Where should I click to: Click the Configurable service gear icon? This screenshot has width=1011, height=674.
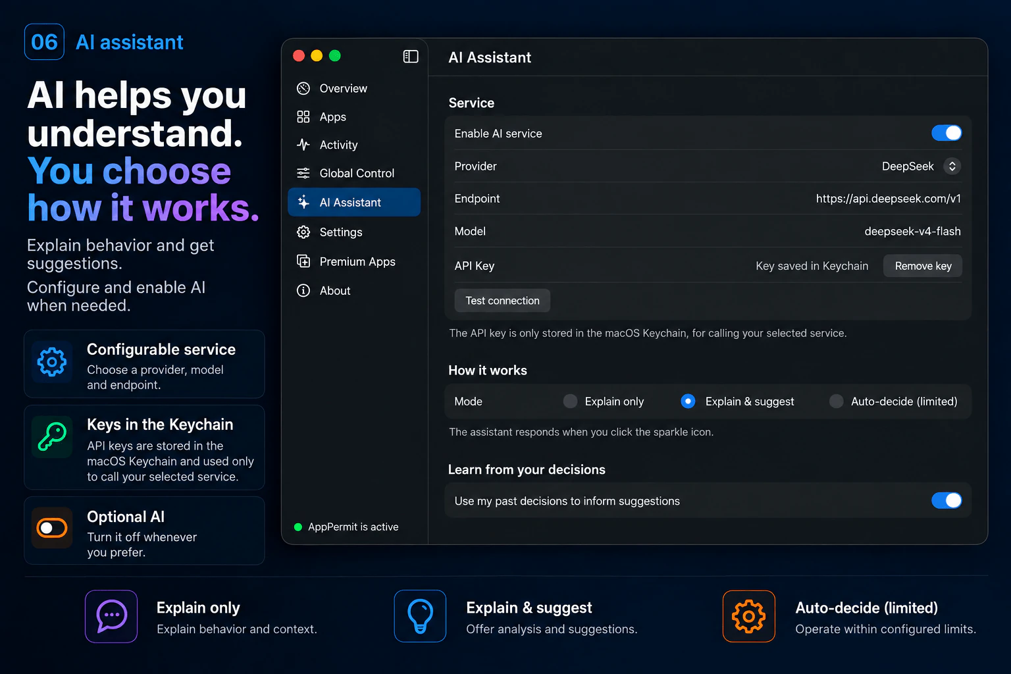pos(52,361)
